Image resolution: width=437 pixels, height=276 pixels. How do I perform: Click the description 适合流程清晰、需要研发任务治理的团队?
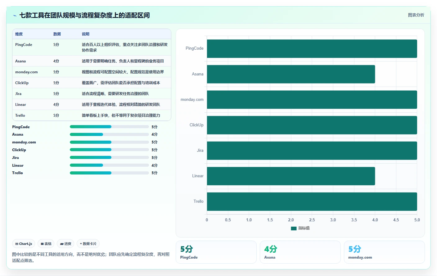115,94
